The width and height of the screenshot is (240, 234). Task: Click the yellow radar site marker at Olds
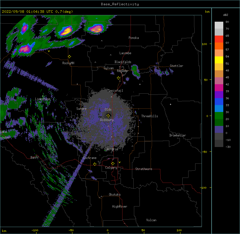(x=108, y=116)
